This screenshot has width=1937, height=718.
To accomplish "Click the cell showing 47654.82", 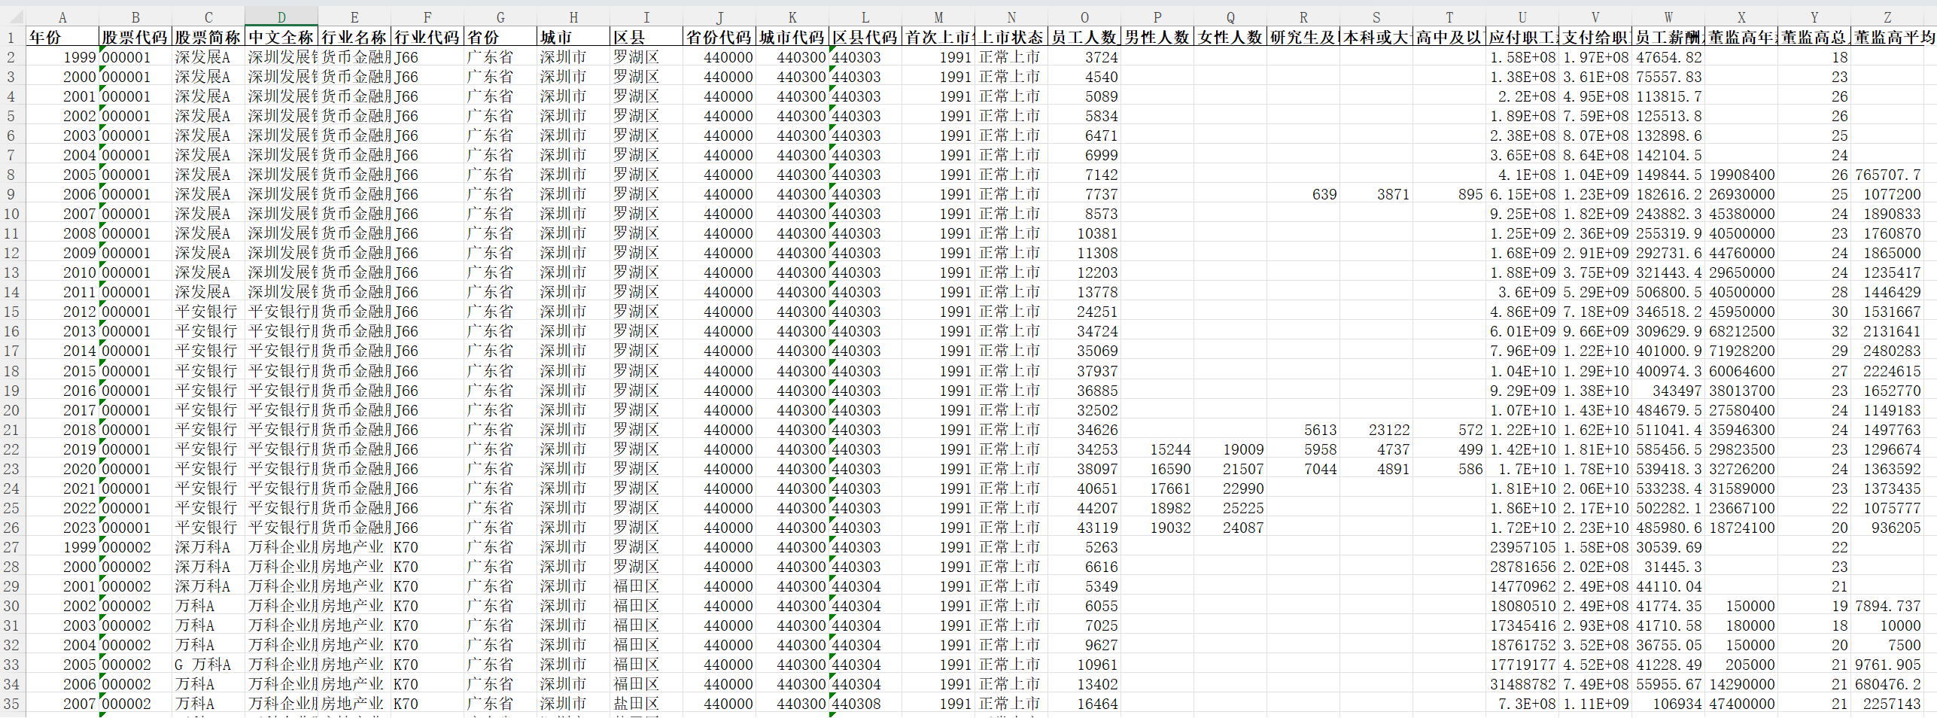I will 1668,57.
